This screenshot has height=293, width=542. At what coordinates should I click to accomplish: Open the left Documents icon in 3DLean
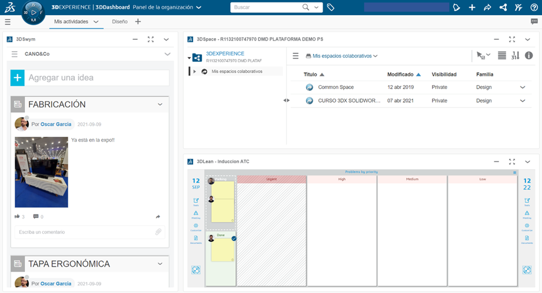196,240
